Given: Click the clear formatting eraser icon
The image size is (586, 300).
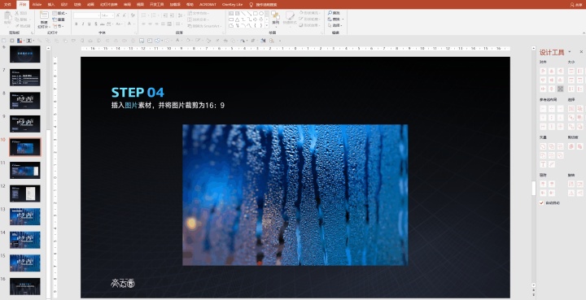Looking at the screenshot, I should point(133,15).
